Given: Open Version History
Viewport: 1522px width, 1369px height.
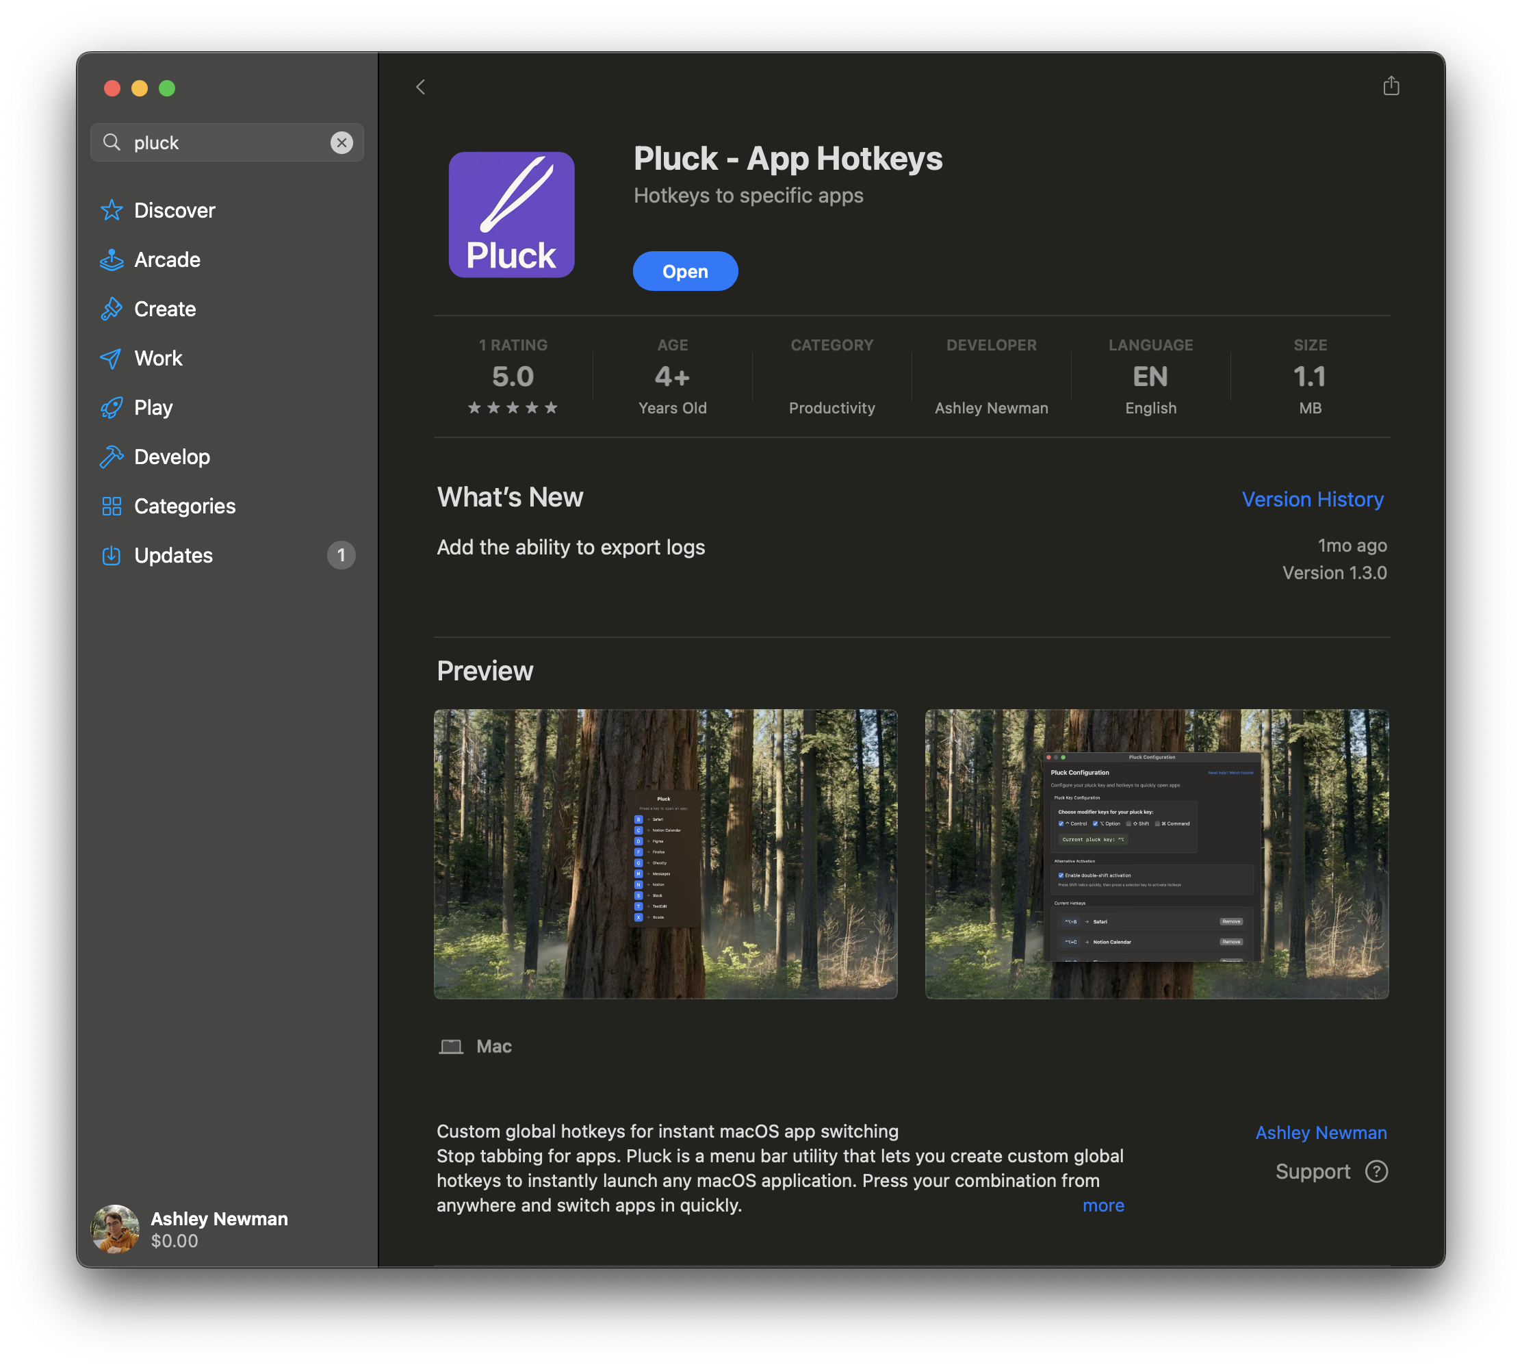Looking at the screenshot, I should click(1312, 500).
